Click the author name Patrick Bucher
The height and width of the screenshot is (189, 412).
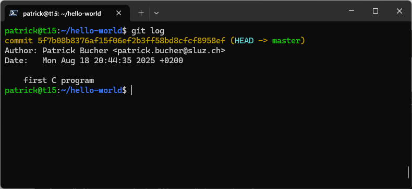click(75, 51)
